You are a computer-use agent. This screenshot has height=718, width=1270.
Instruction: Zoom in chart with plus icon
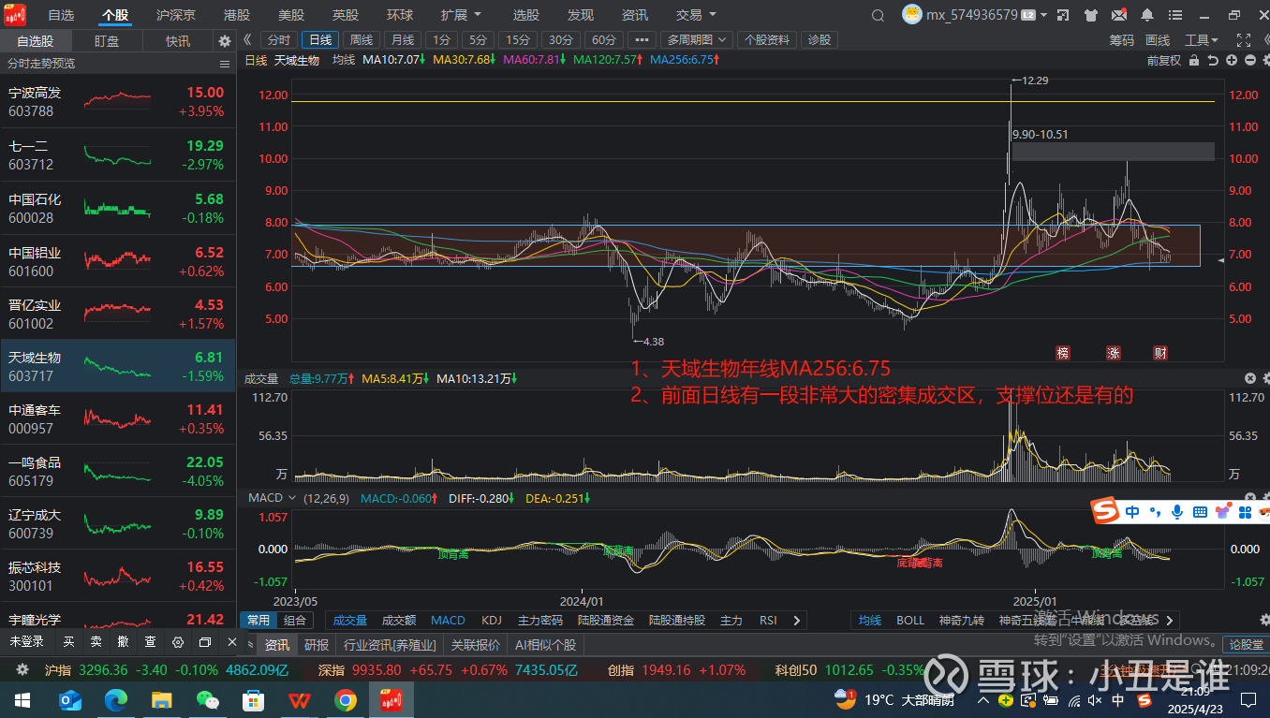click(x=1232, y=60)
